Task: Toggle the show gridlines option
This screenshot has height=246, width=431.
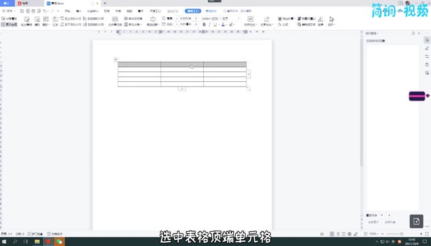Action: point(9,25)
